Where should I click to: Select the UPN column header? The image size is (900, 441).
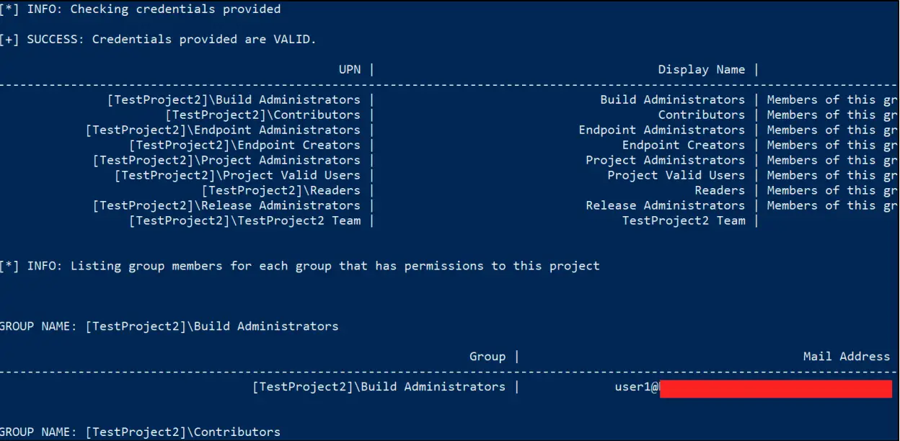[x=350, y=69]
